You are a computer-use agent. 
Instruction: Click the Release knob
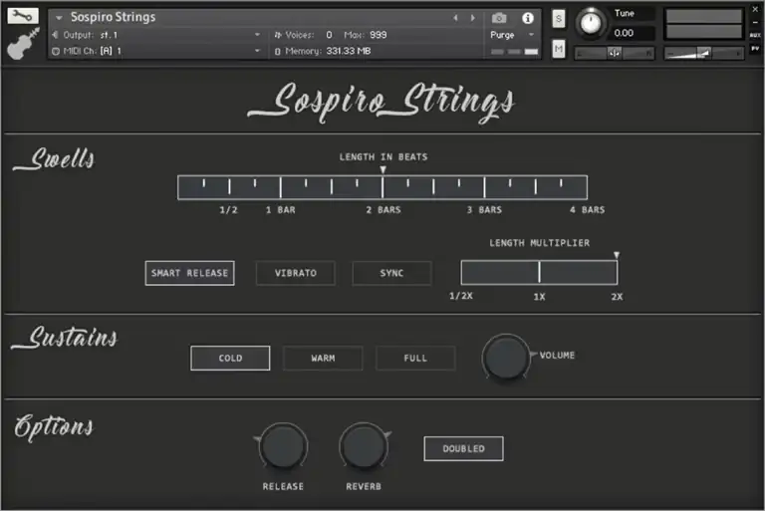tap(283, 446)
